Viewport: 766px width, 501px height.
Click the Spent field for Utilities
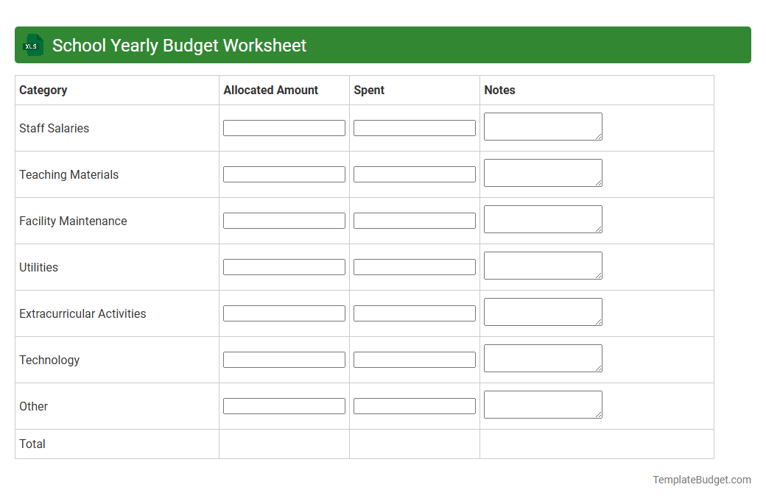click(x=414, y=266)
